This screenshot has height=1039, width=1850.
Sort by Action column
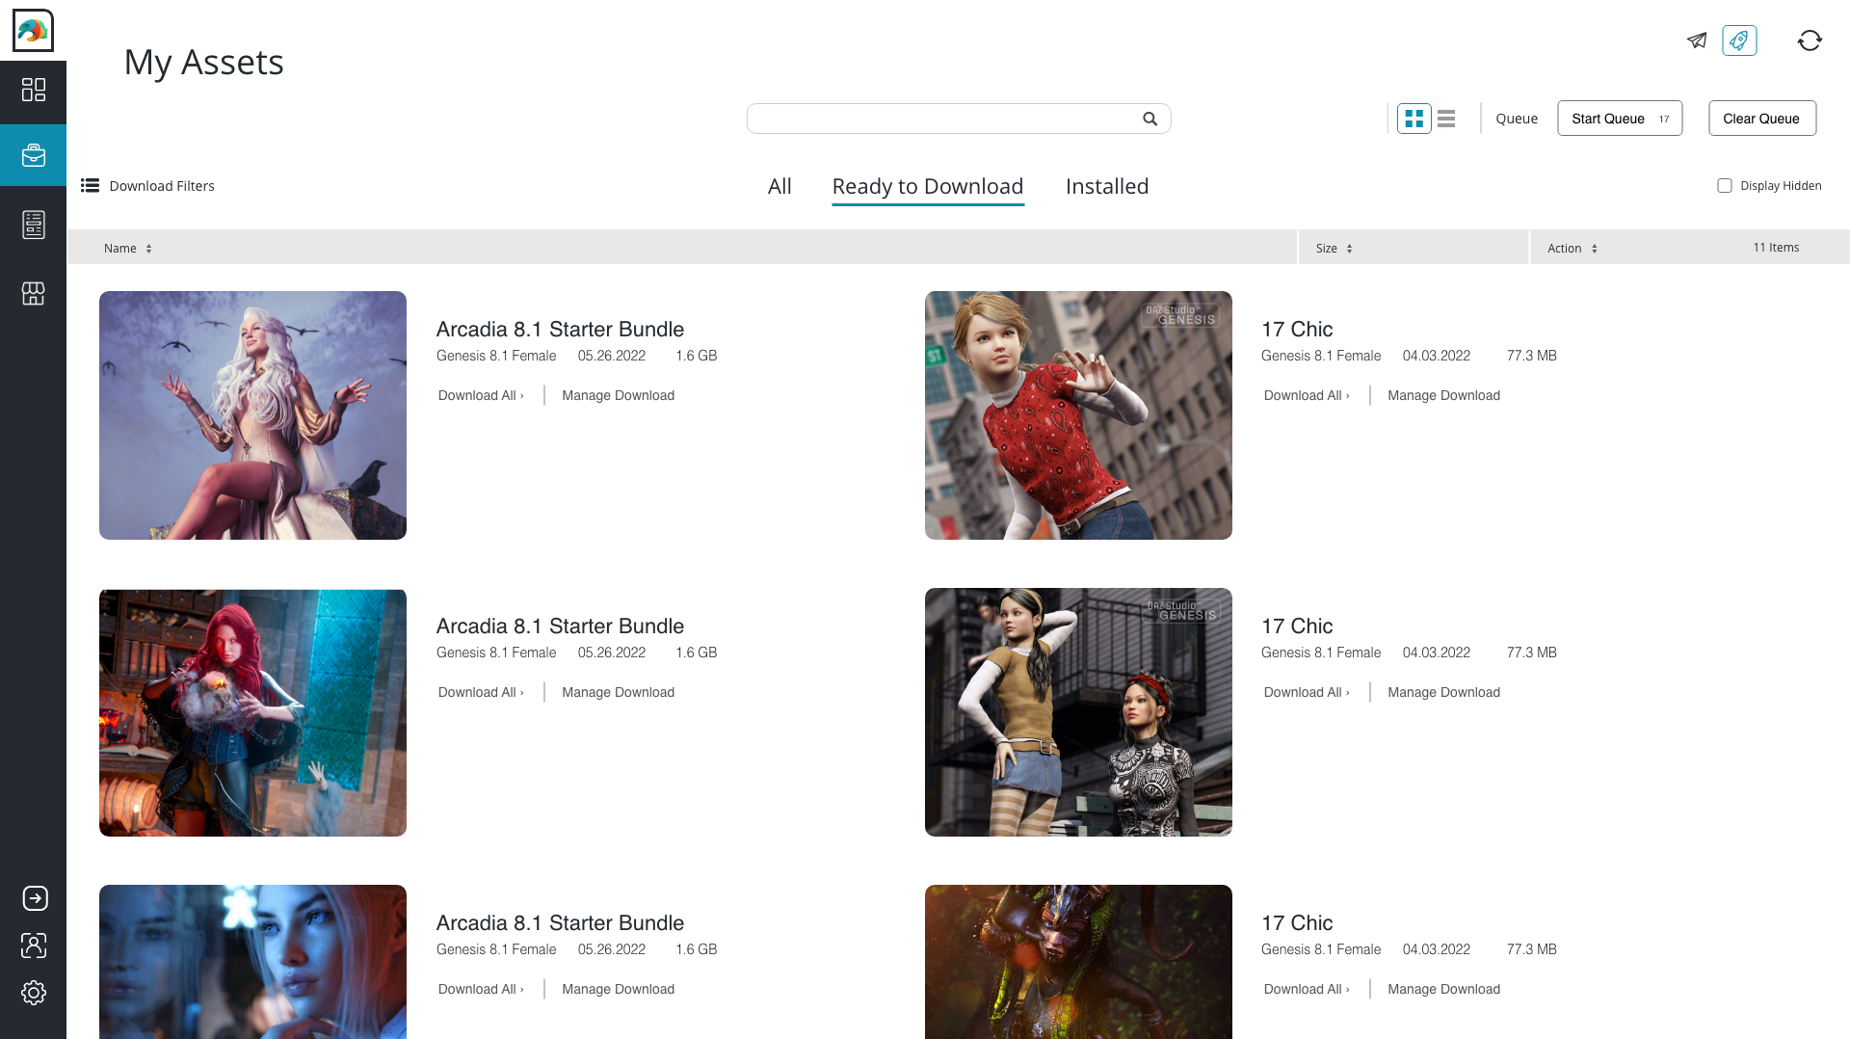pos(1572,249)
